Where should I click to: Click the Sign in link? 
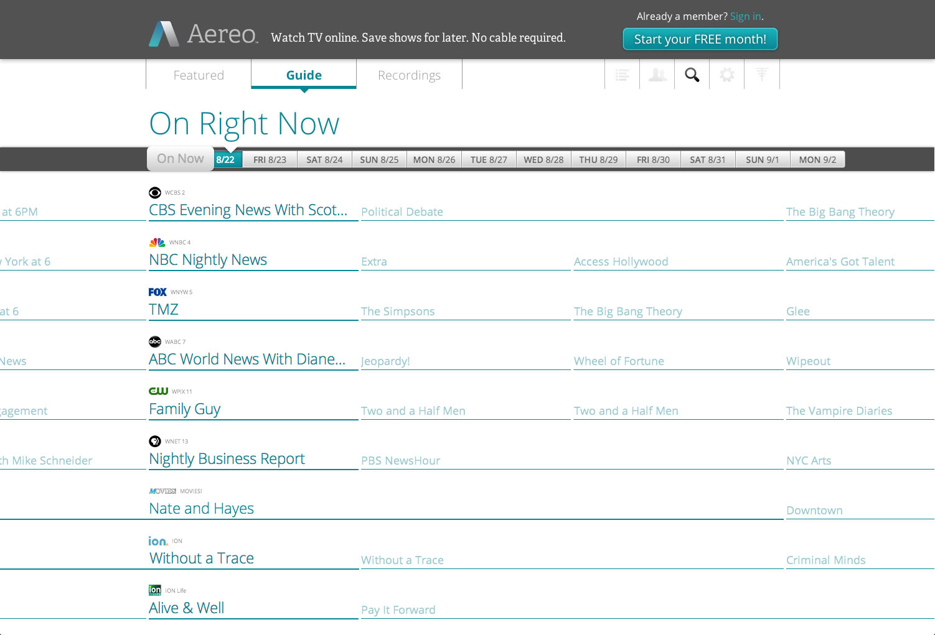click(x=745, y=17)
